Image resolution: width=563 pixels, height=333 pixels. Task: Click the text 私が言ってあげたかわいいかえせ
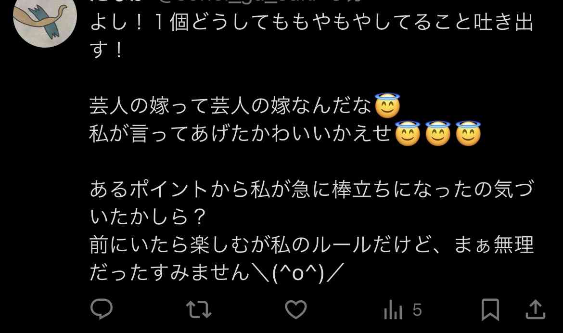[x=240, y=134]
